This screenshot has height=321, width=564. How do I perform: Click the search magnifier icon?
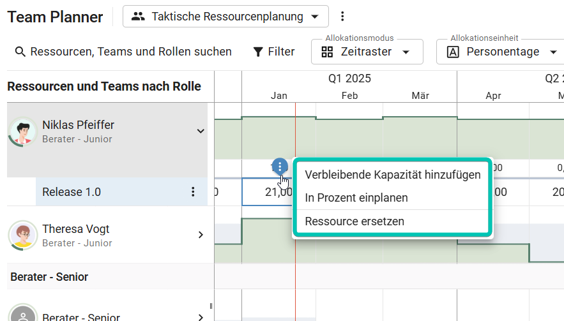click(x=20, y=52)
